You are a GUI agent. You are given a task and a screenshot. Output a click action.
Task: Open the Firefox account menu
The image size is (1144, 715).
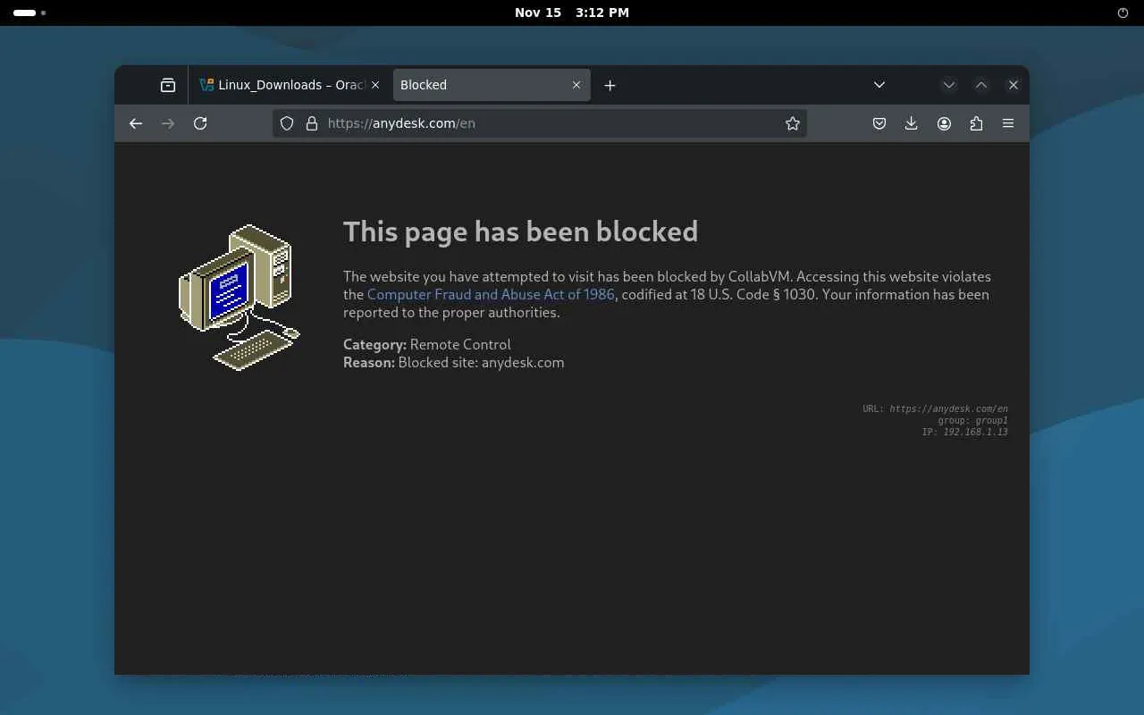point(944,123)
